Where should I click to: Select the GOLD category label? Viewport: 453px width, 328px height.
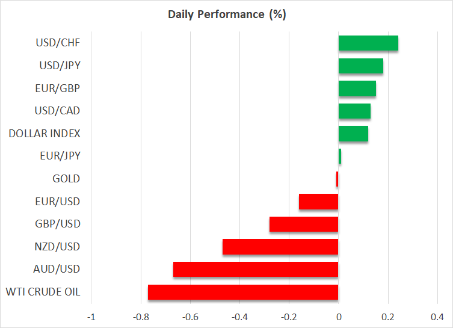(x=66, y=179)
